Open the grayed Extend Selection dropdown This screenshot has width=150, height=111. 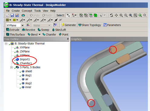click(103, 15)
